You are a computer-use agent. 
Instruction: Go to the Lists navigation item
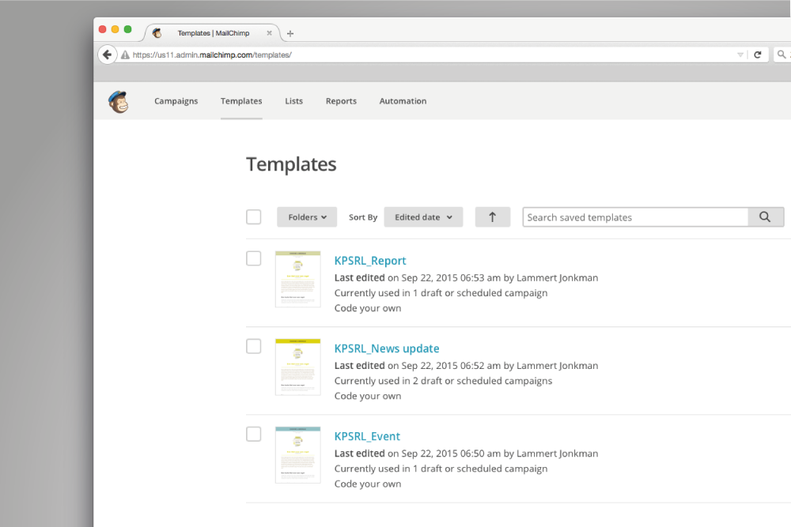pyautogui.click(x=293, y=101)
